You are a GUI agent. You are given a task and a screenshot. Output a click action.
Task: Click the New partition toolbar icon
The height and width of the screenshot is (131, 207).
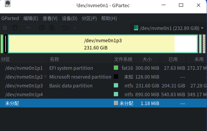5,28
